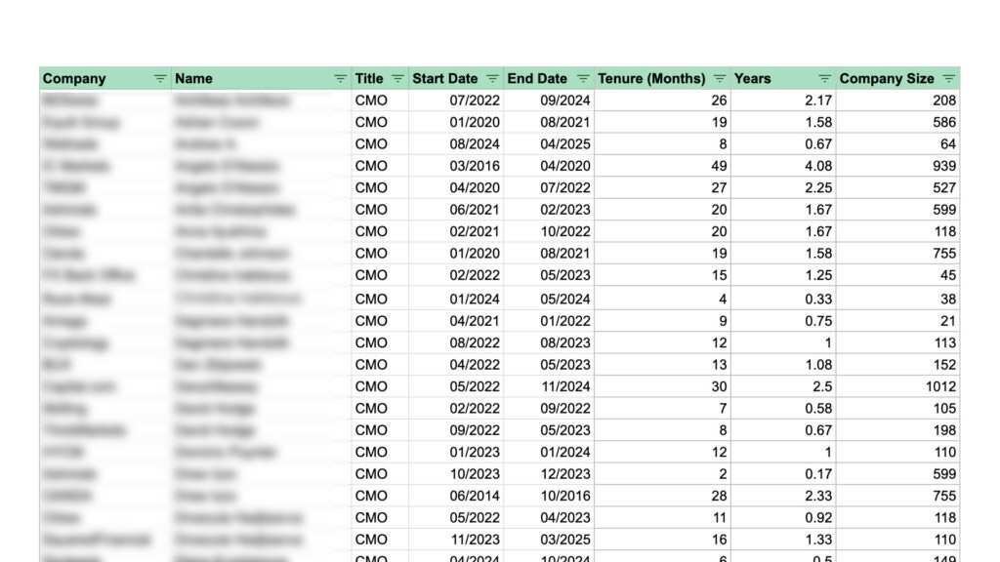This screenshot has height=562, width=1000.
Task: Click years cell 0.17
Action: point(783,474)
